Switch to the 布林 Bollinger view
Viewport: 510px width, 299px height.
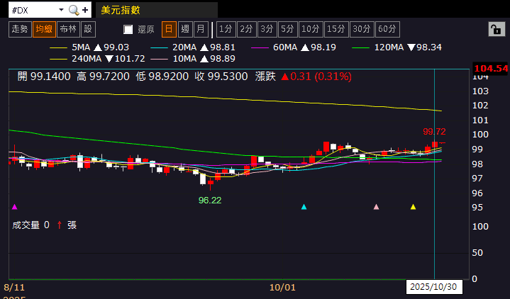pos(68,29)
